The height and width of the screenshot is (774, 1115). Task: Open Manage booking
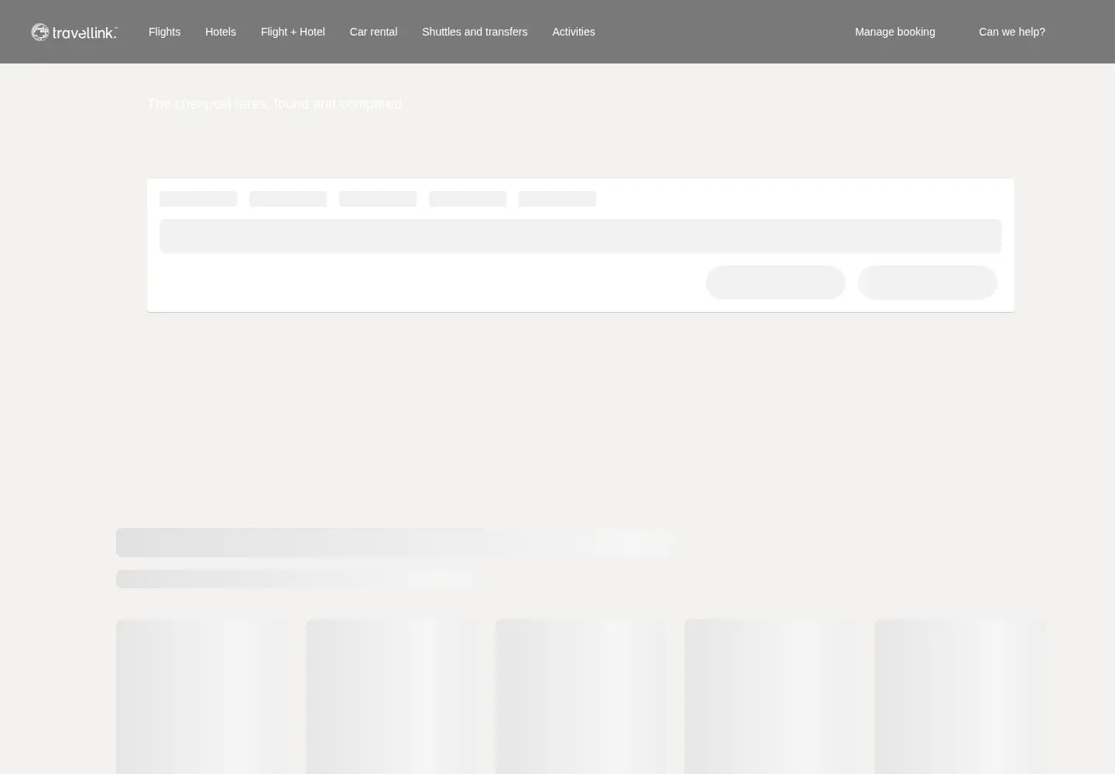point(895,32)
